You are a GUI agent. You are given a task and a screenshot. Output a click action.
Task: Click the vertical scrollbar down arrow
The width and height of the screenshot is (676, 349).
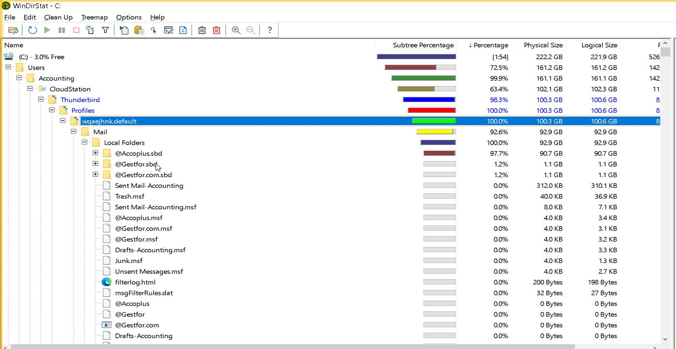click(x=666, y=340)
